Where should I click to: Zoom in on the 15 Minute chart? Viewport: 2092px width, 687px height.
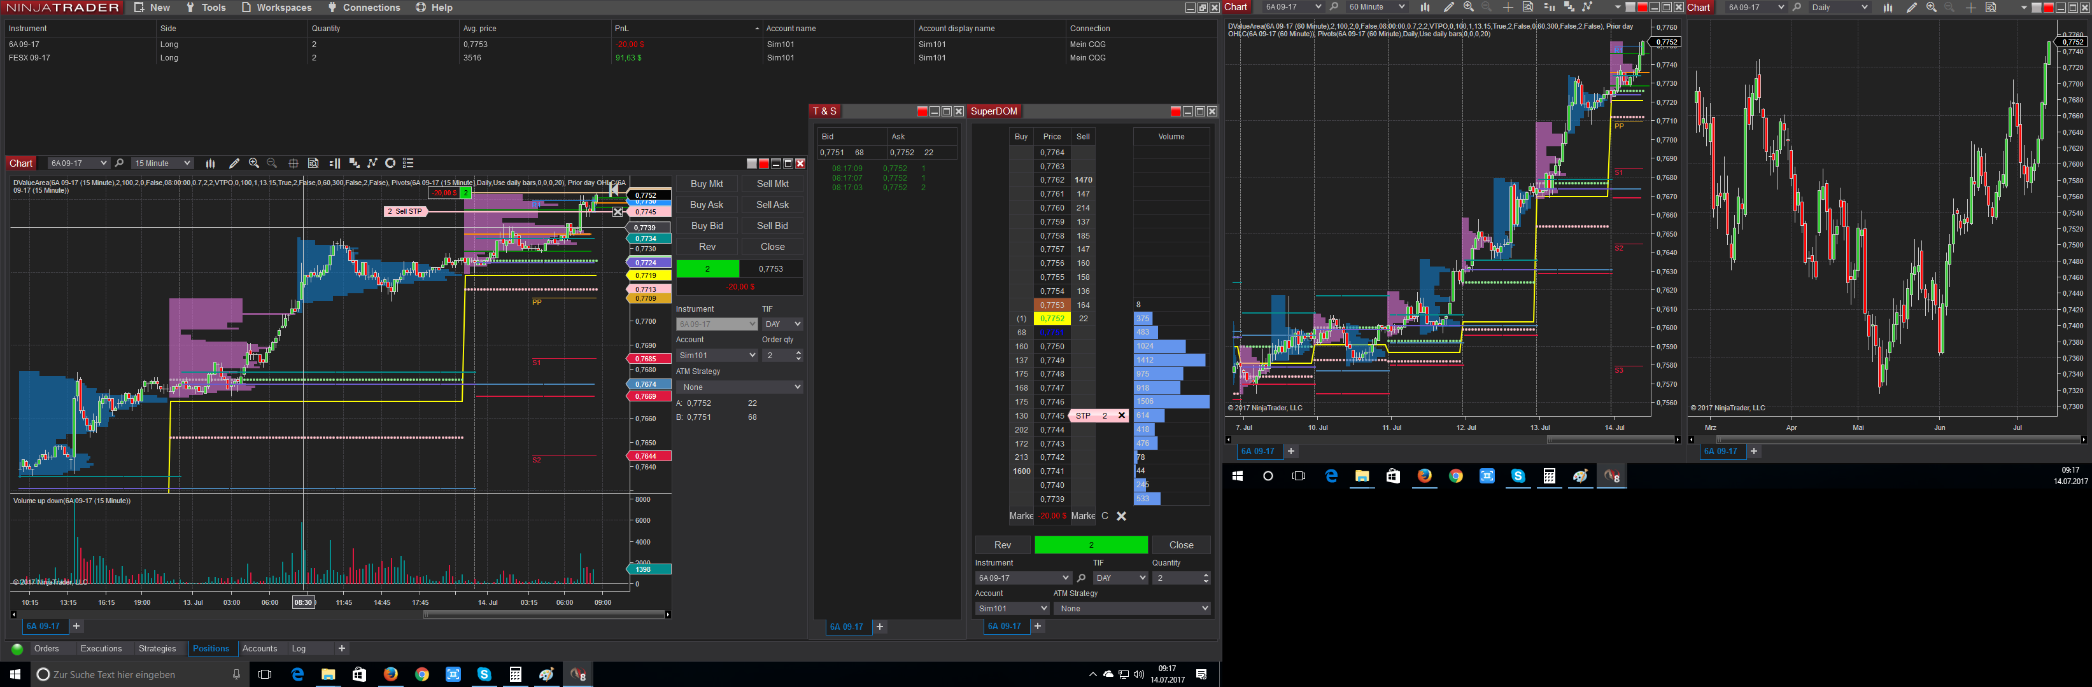[254, 163]
